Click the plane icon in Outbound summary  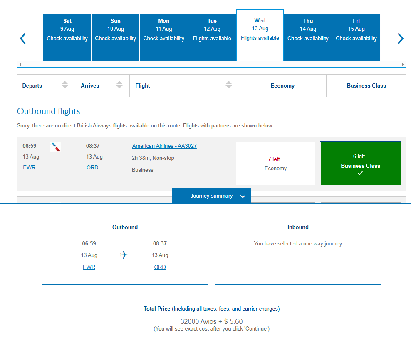124,255
